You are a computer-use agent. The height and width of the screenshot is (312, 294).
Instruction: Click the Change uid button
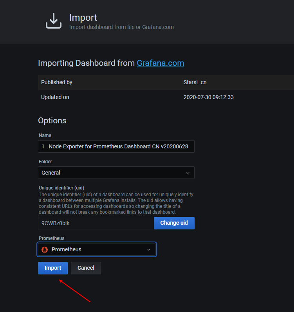click(x=174, y=223)
